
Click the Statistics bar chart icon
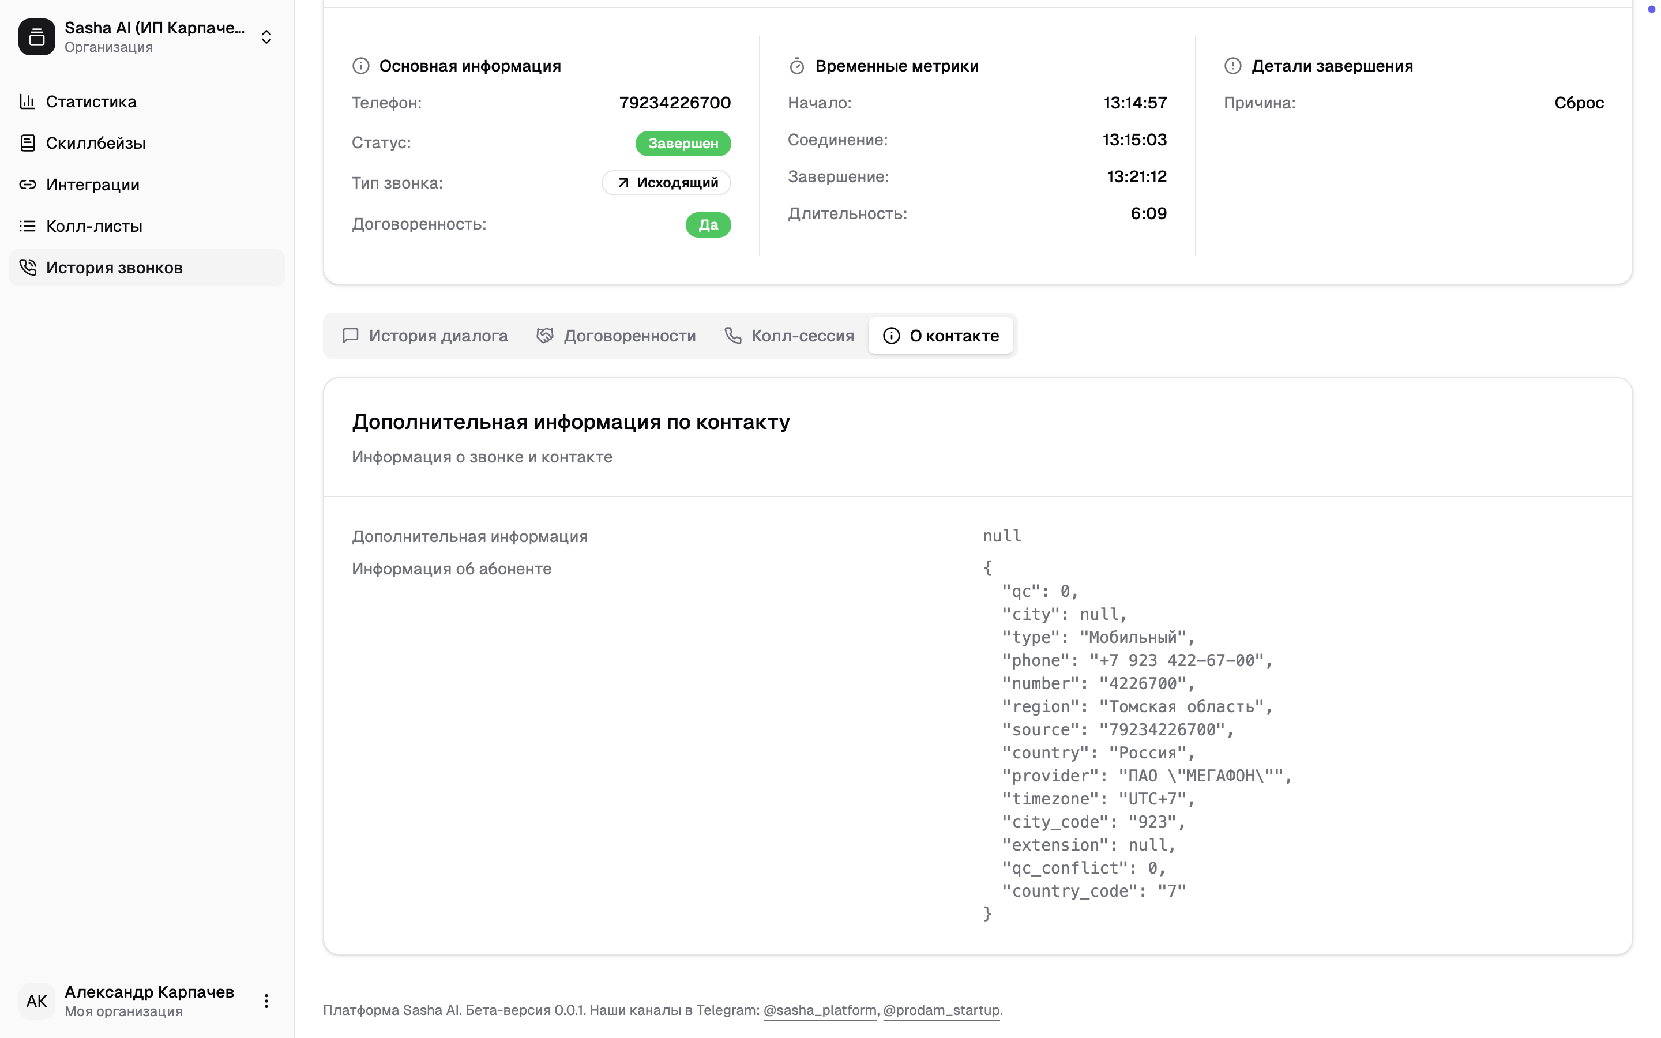28,101
